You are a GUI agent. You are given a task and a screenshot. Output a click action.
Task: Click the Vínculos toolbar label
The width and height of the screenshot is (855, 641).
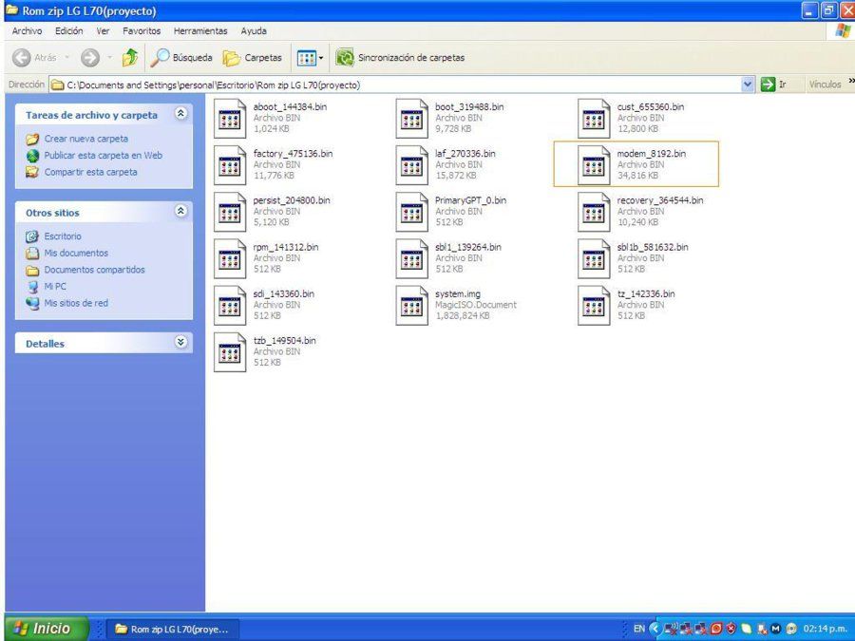(x=825, y=85)
